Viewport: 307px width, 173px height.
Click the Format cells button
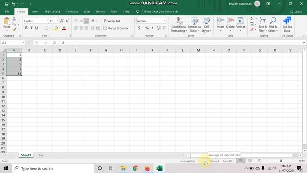tap(240, 24)
